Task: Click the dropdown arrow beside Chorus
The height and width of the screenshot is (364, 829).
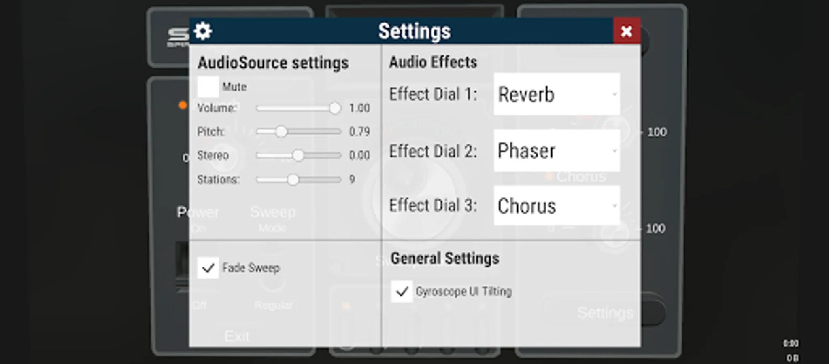Action: [614, 206]
